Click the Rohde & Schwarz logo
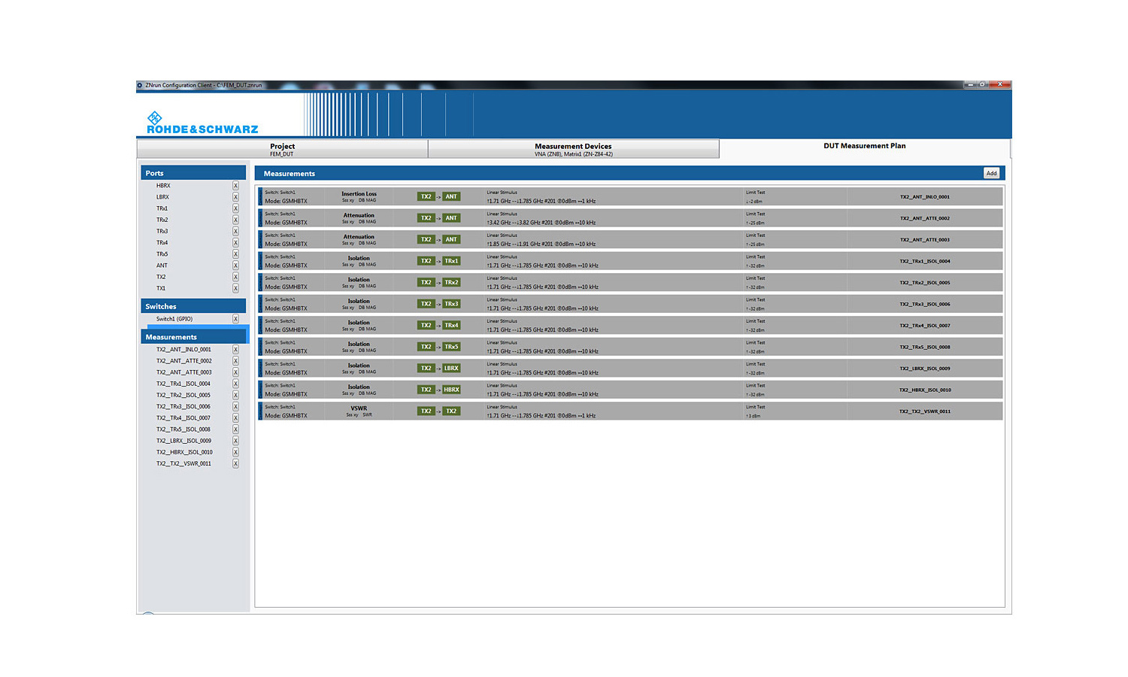The image size is (1128, 677). (x=202, y=123)
